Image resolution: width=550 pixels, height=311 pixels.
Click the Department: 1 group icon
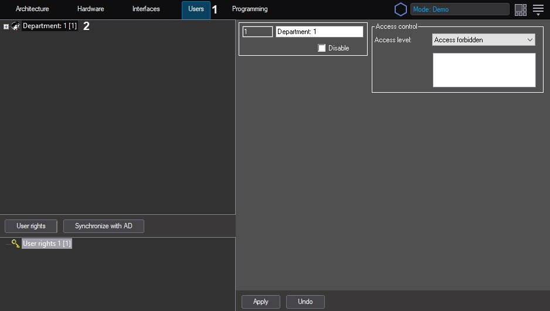15,26
